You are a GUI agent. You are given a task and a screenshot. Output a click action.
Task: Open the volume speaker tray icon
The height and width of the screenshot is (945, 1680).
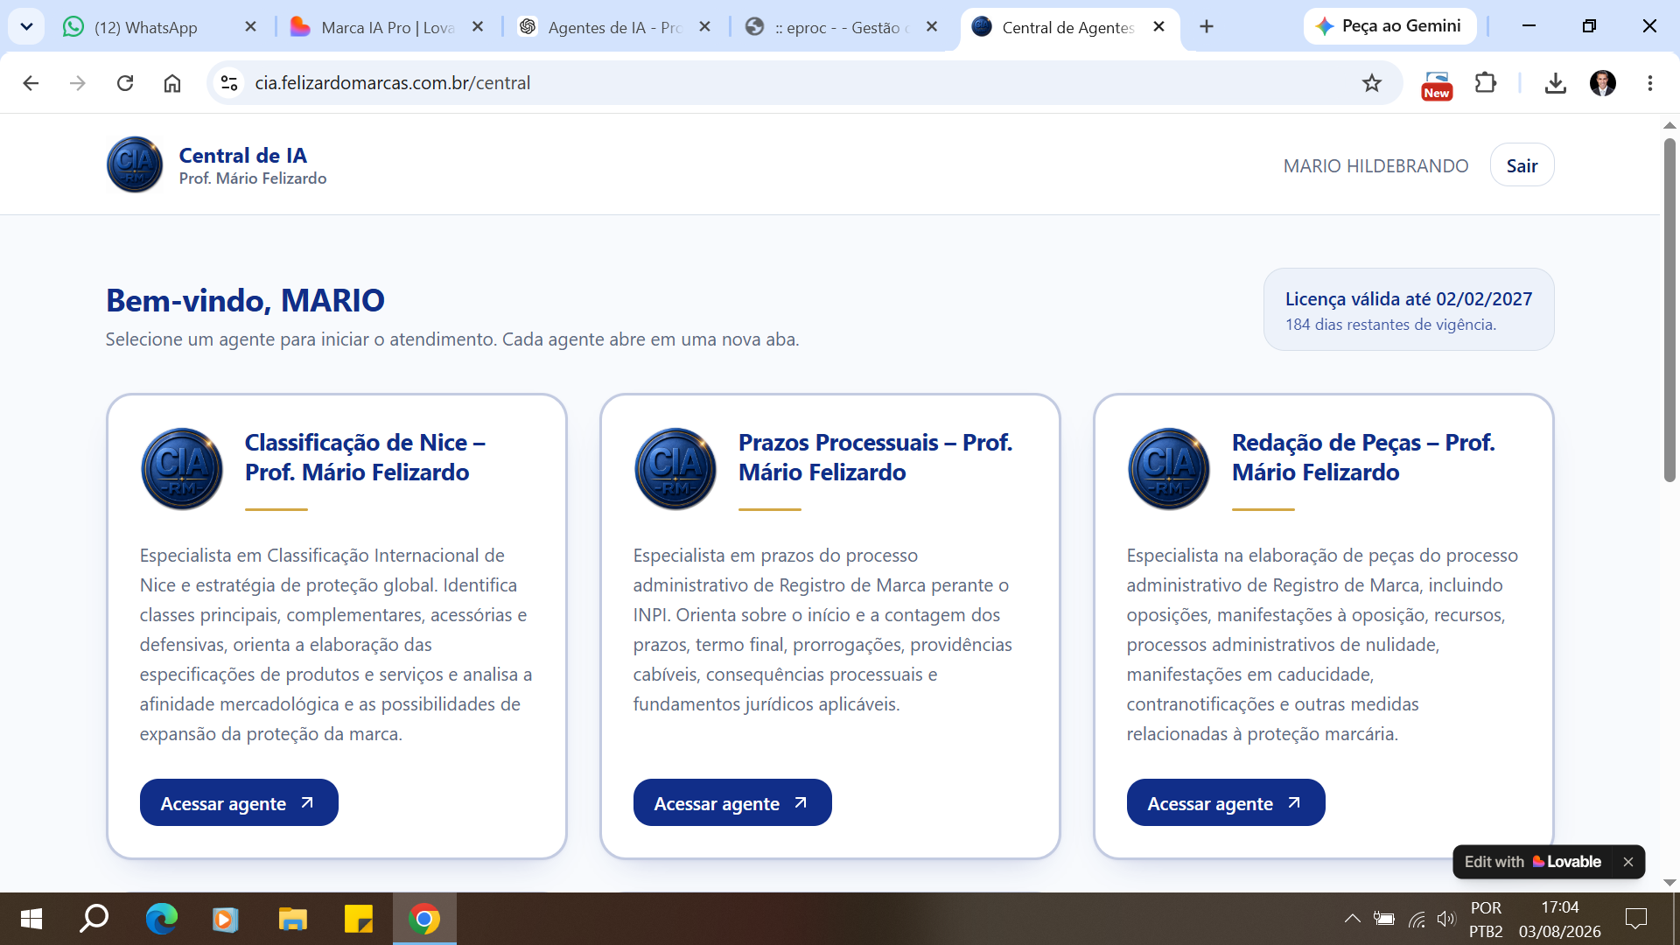(1445, 919)
